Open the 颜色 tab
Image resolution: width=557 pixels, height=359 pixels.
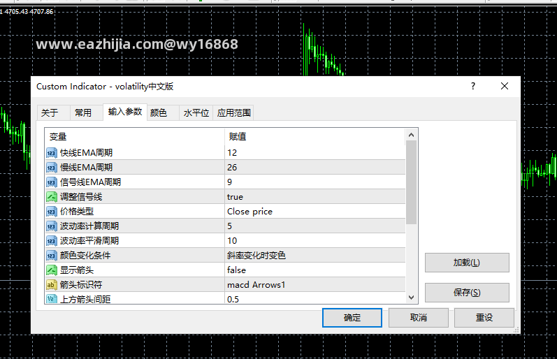[x=163, y=113]
